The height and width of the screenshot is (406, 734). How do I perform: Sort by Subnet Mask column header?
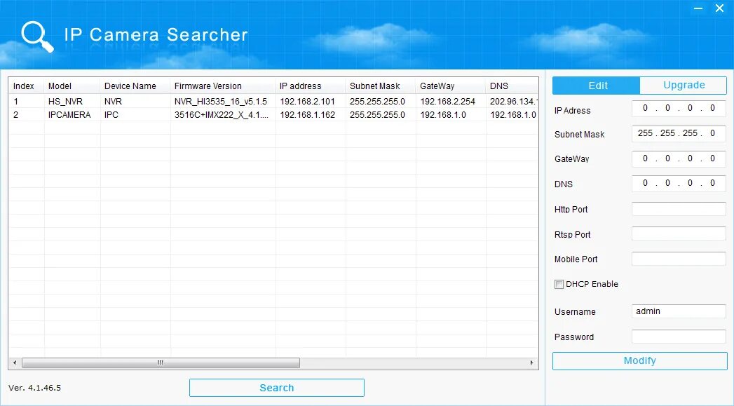(x=381, y=86)
